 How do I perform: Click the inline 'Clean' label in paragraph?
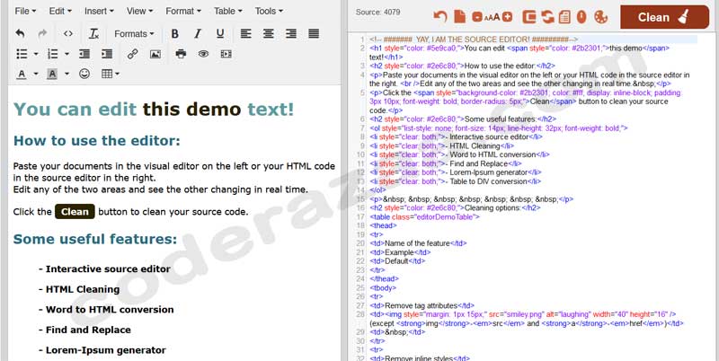tap(75, 212)
